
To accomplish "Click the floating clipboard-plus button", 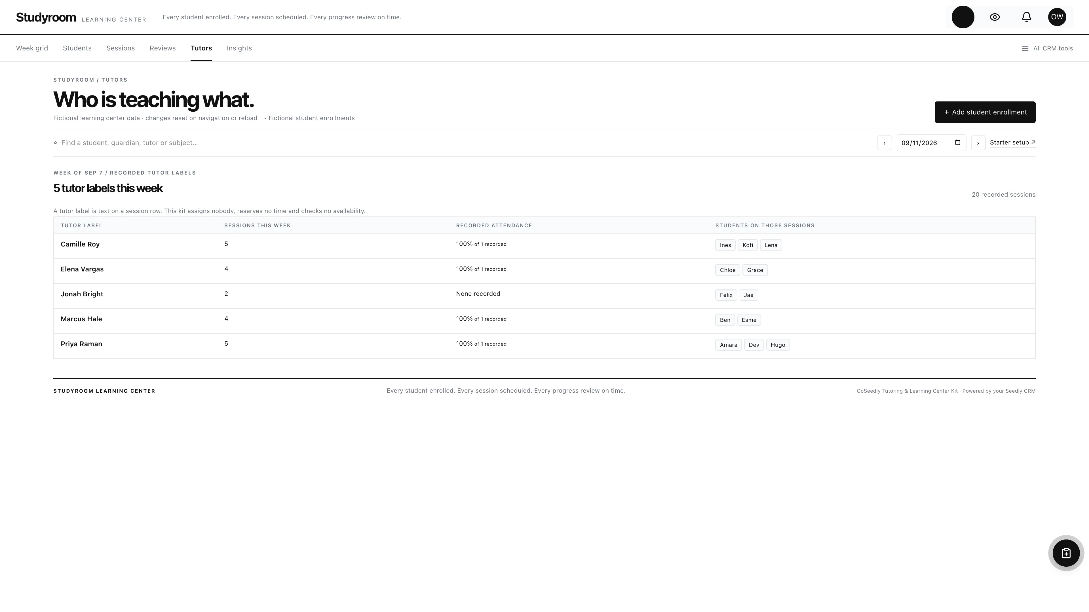I will (x=1066, y=553).
